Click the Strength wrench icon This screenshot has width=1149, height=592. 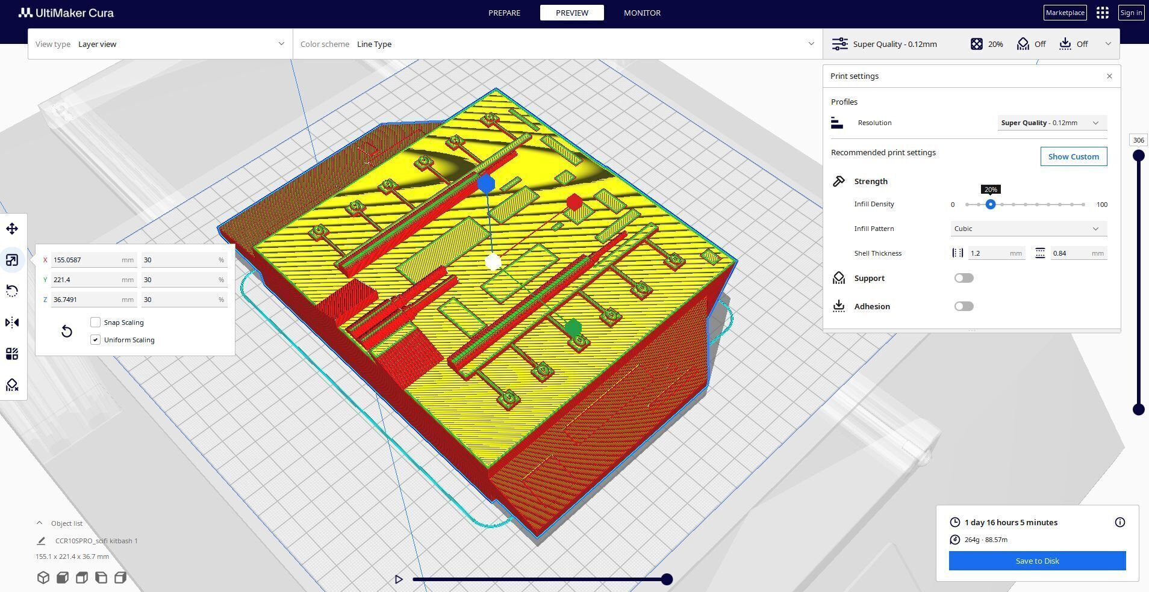[839, 181]
